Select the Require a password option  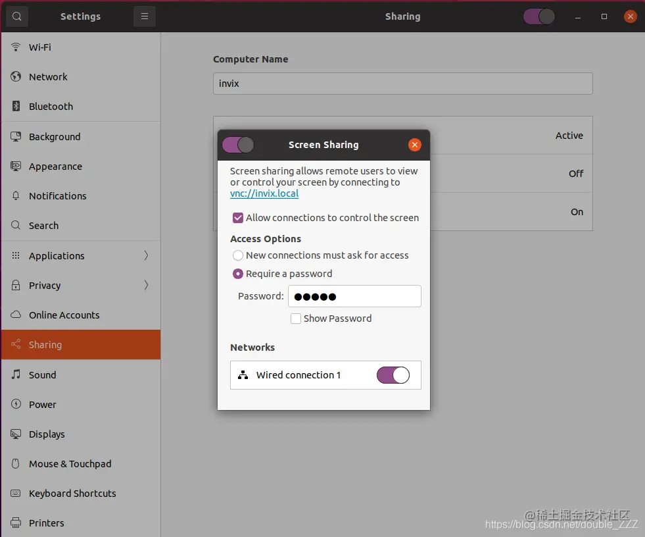point(238,274)
